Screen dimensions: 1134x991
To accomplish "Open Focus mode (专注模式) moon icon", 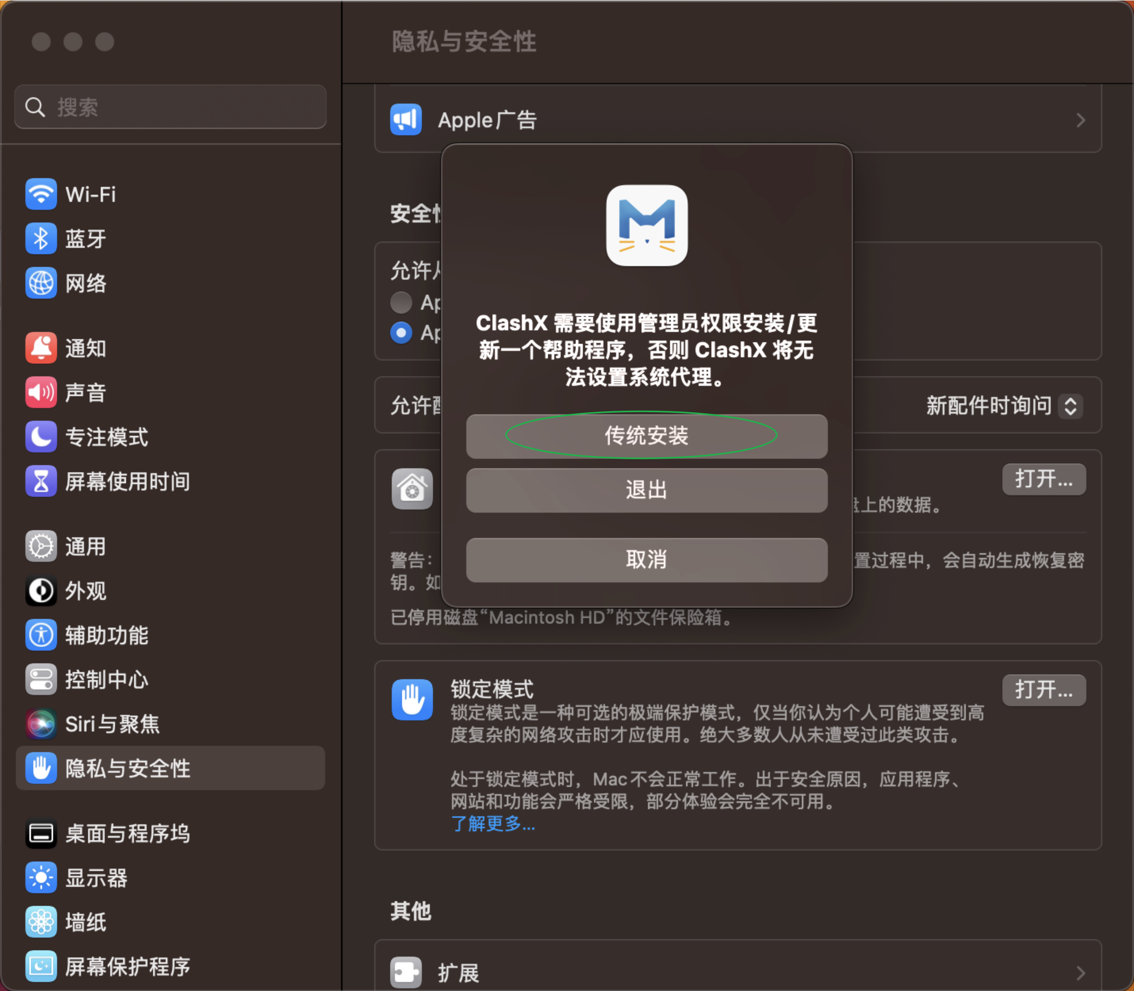I will tap(41, 437).
